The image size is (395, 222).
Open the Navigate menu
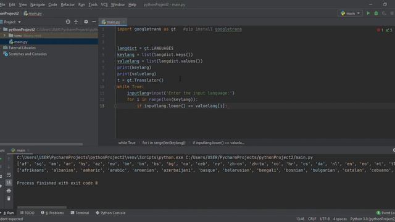[38, 4]
